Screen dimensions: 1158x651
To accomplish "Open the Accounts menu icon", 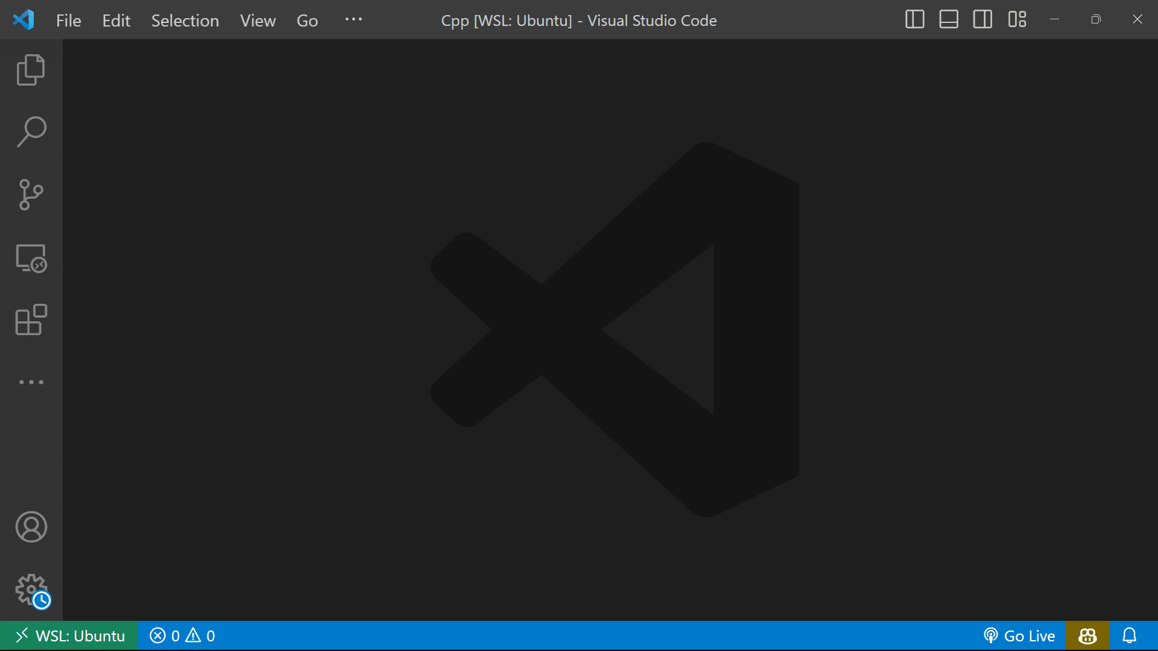I will click(31, 527).
